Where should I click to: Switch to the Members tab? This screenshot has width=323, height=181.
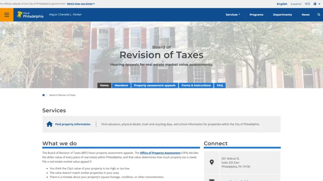click(x=121, y=85)
